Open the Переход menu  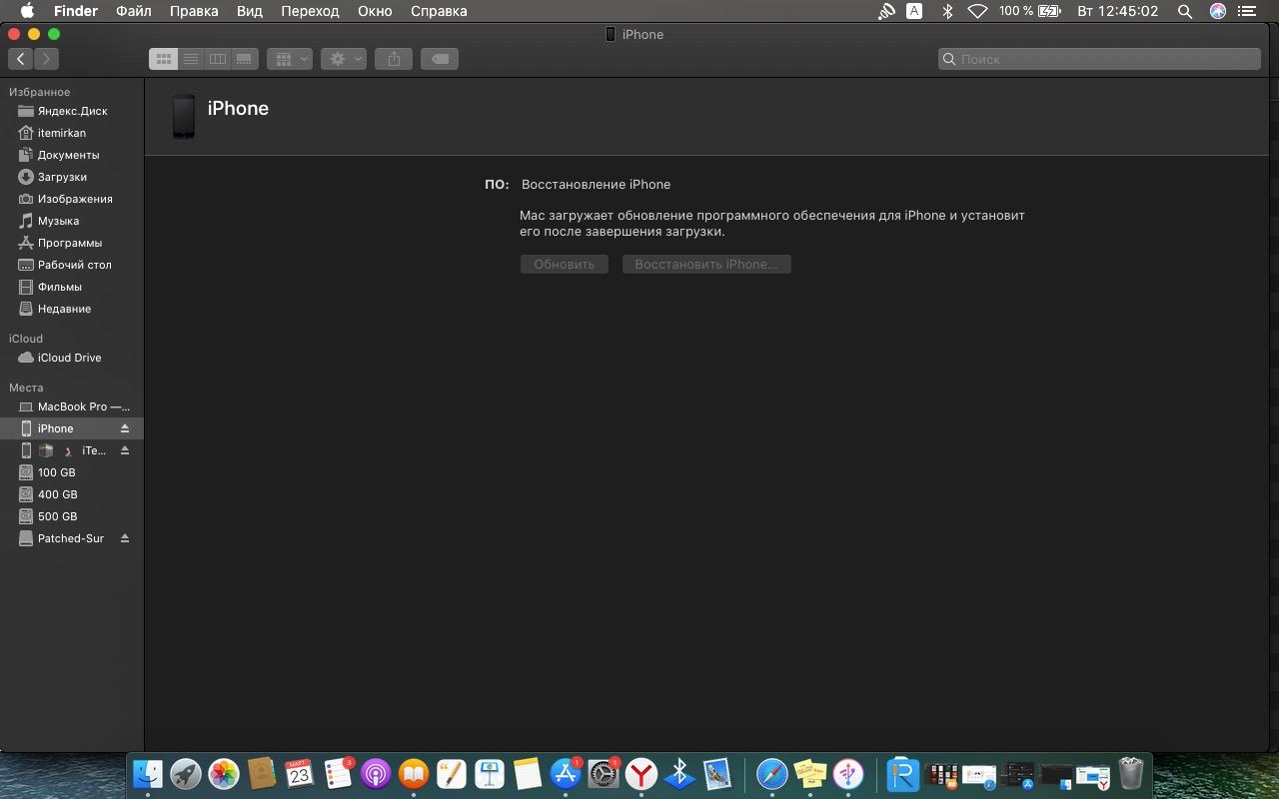(x=310, y=11)
